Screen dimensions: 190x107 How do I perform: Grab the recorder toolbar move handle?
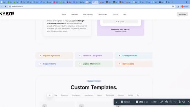[x=116, y=102]
